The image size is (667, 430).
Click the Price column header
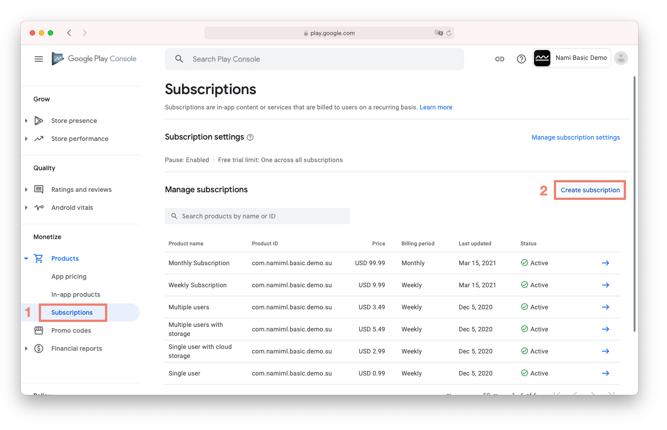point(379,244)
